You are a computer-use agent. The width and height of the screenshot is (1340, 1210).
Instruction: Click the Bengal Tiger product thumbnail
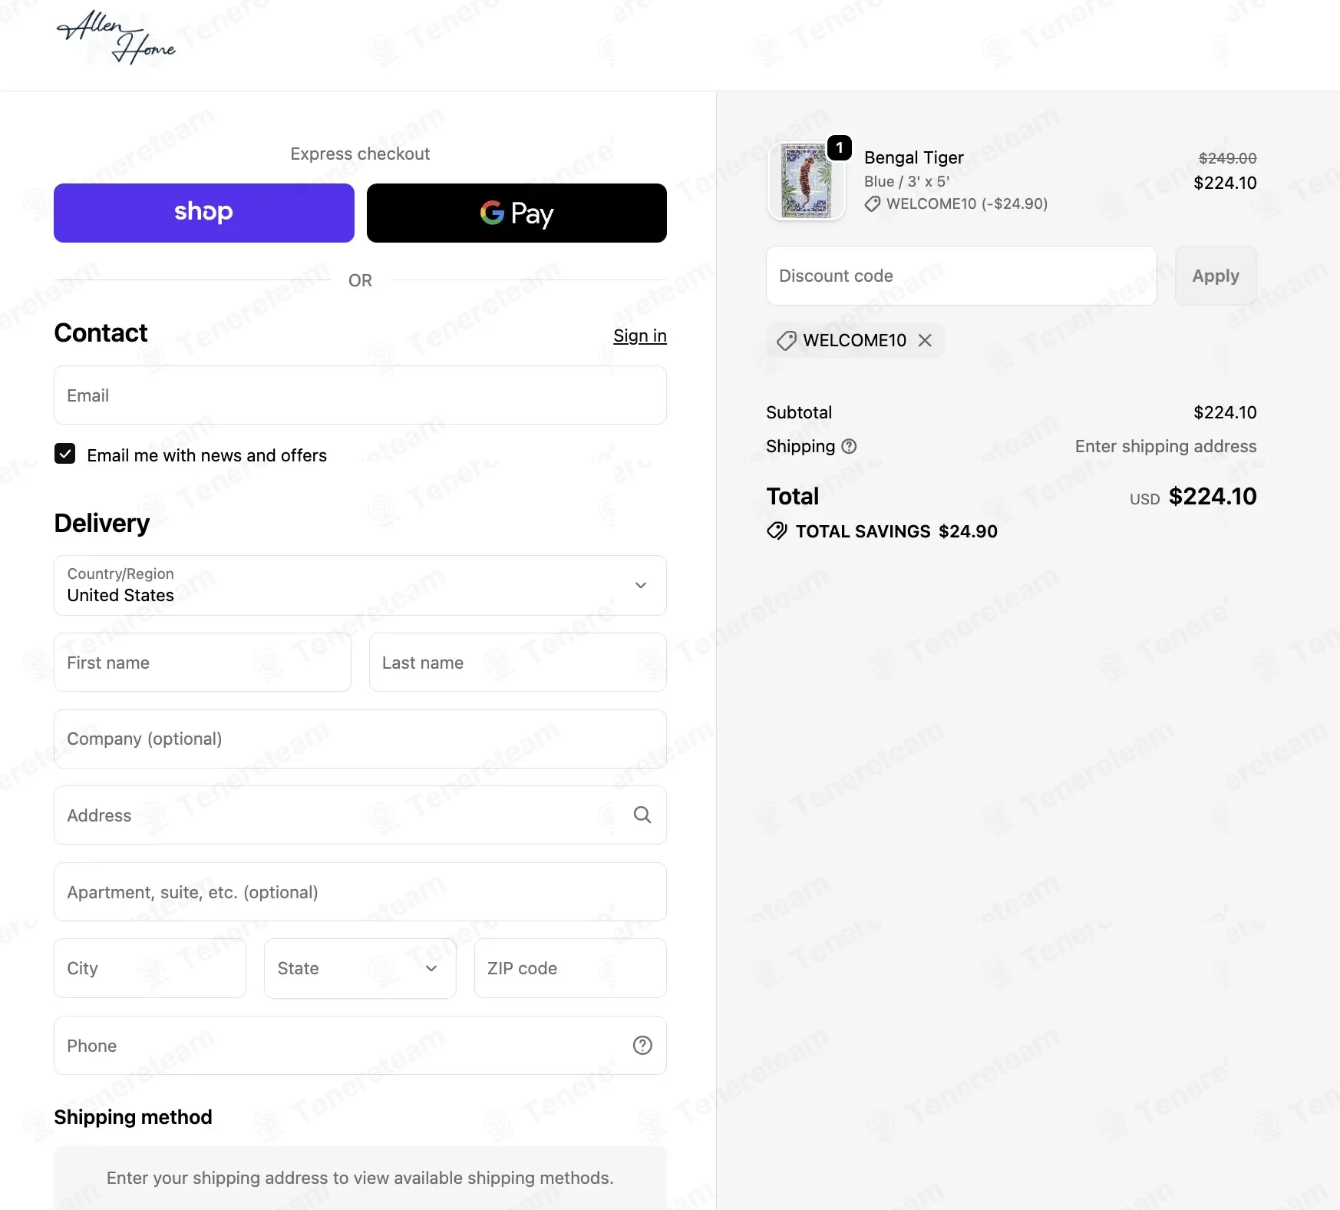pyautogui.click(x=806, y=181)
